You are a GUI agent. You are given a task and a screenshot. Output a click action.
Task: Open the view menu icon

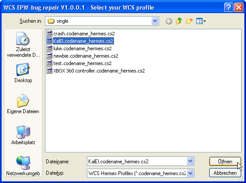coord(201,21)
